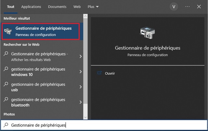Click the 'Meilleur résultat' heading
Screen dimensions: 208x131
17,18
